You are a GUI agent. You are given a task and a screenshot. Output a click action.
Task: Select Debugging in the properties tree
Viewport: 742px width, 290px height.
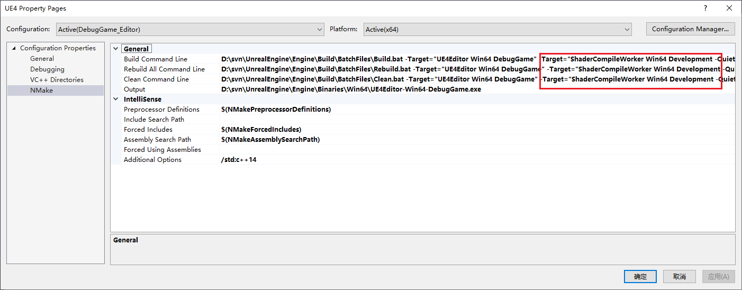tap(47, 69)
